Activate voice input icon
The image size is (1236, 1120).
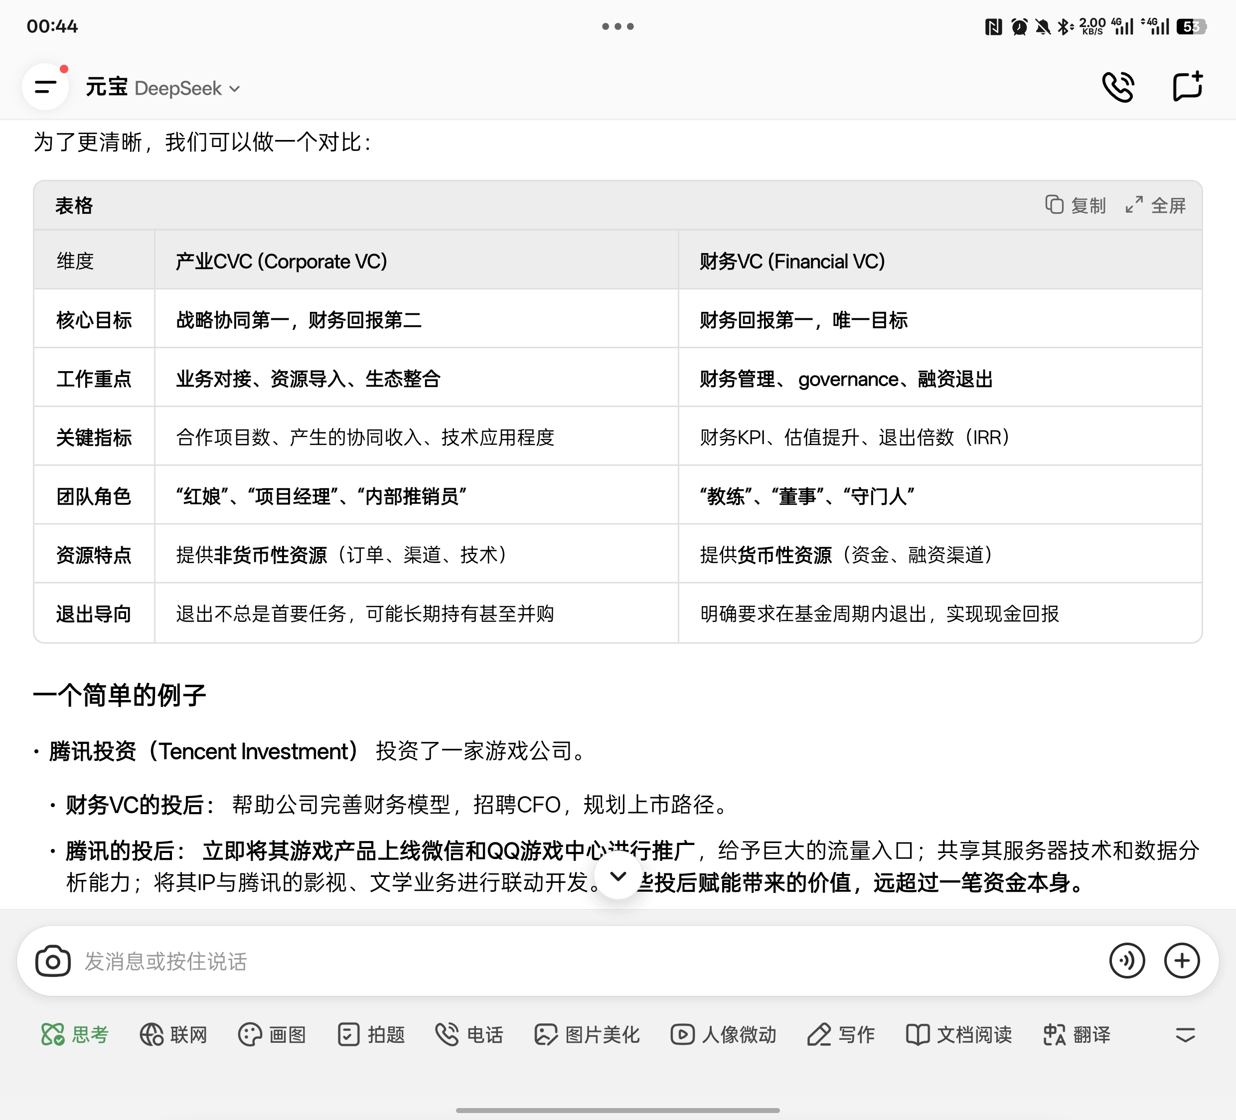[1126, 961]
